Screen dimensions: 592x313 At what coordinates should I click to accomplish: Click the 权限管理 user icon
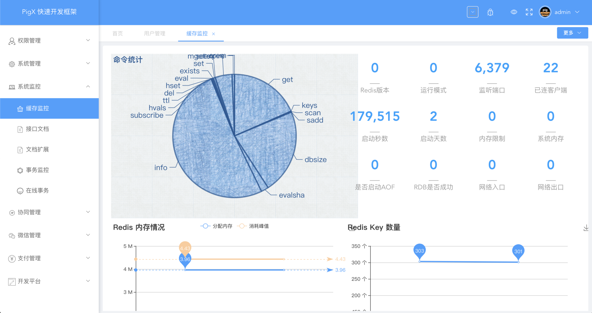(12, 41)
